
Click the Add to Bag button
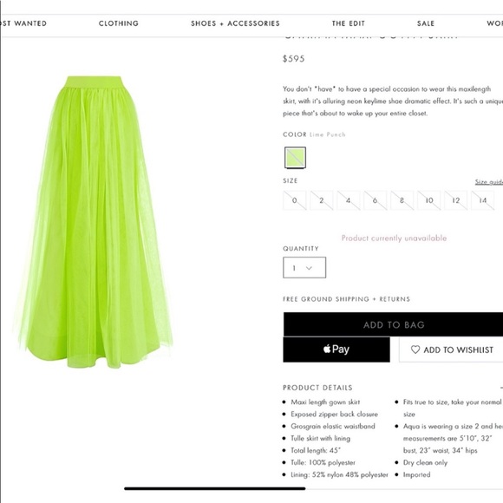pos(393,324)
